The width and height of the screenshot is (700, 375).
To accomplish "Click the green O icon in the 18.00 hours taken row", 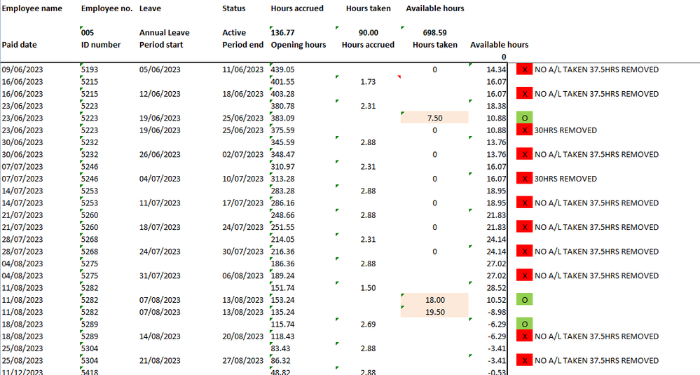I will point(524,300).
